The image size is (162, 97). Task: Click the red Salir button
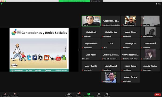coord(158,95)
